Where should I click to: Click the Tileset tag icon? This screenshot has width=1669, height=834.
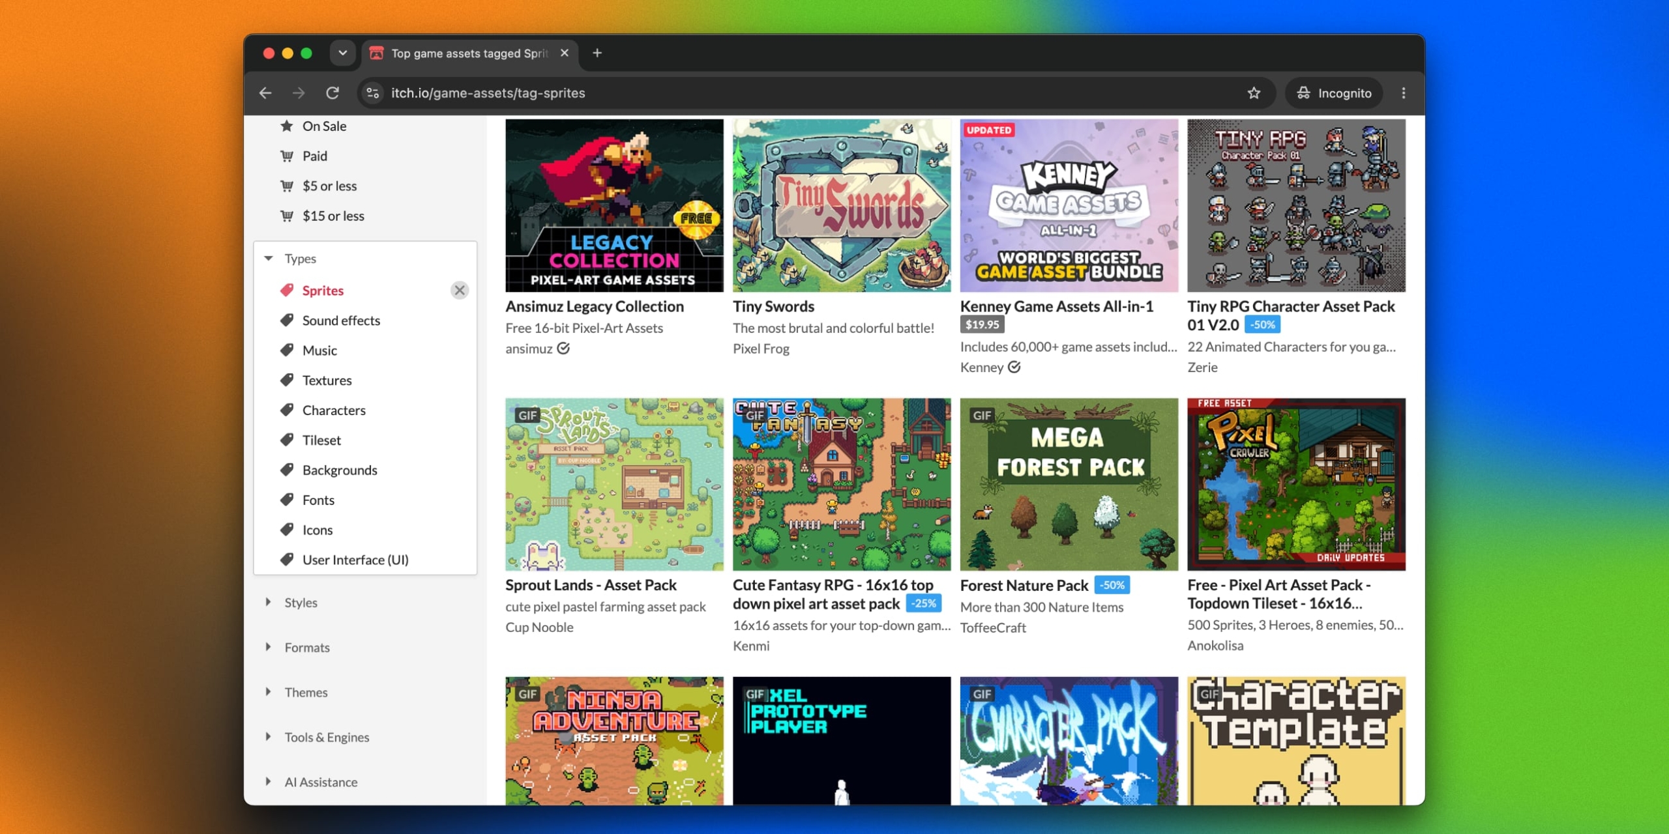(x=287, y=440)
